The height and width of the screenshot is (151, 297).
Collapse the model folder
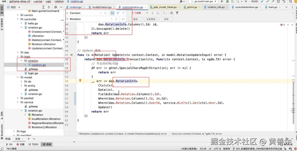[18, 77]
